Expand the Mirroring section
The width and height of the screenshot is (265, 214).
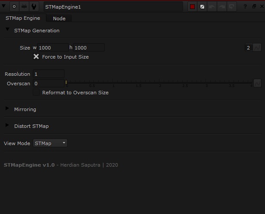point(7,109)
